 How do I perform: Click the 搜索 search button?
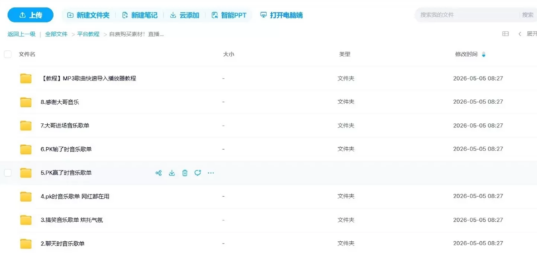coord(528,15)
